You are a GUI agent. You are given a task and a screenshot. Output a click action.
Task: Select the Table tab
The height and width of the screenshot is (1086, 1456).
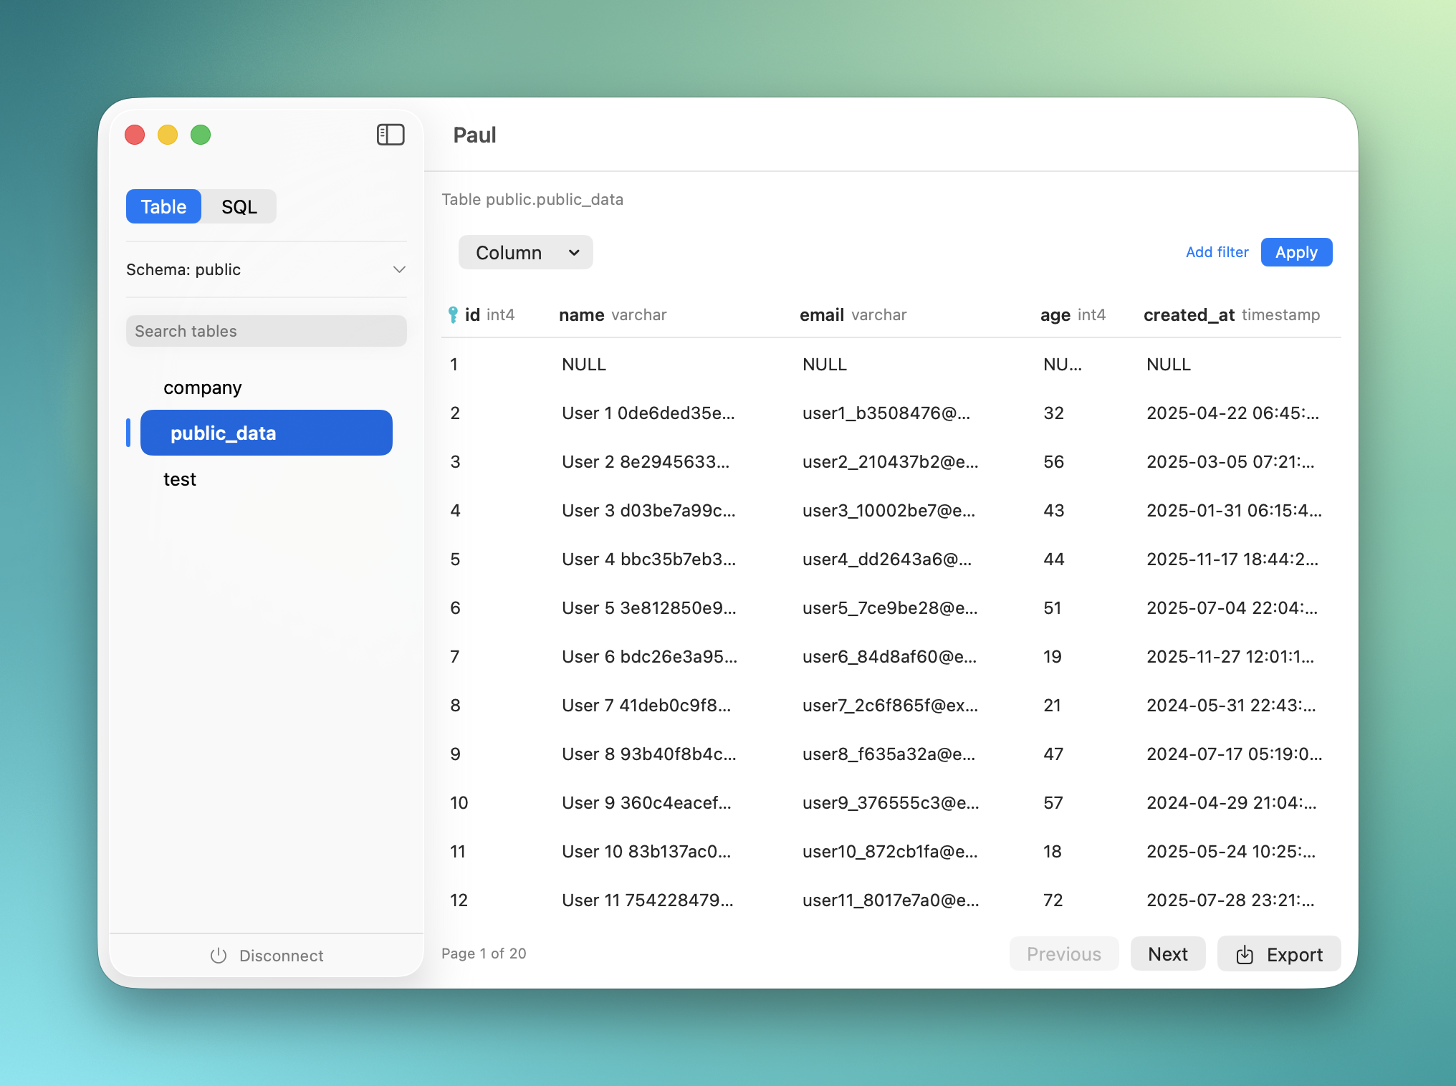(163, 206)
